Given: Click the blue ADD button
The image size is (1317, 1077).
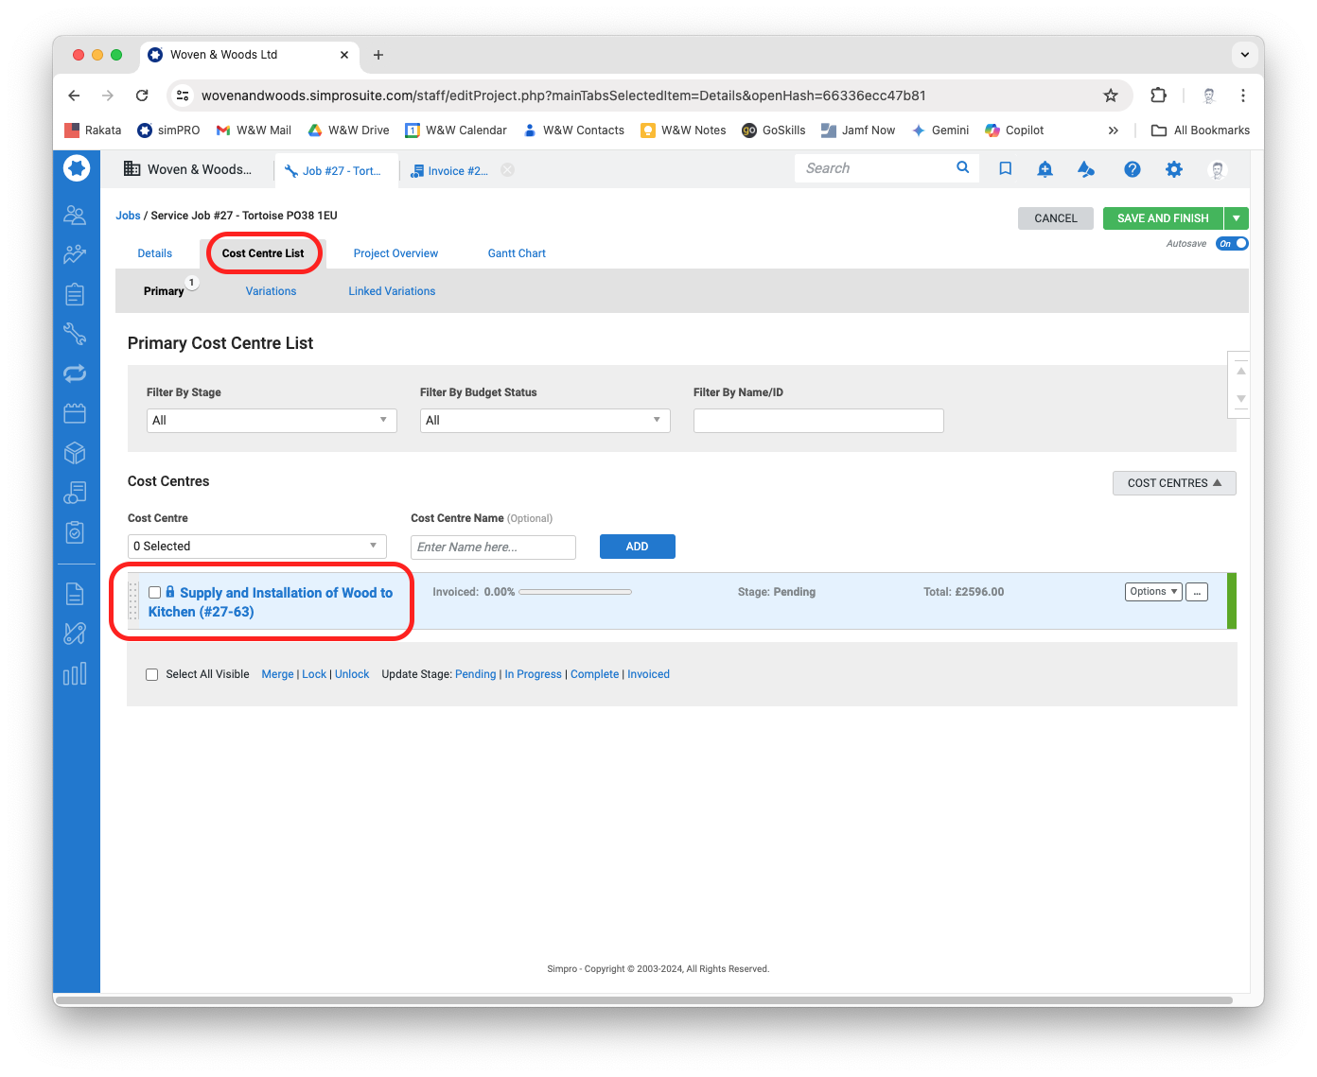Looking at the screenshot, I should (x=637, y=547).
